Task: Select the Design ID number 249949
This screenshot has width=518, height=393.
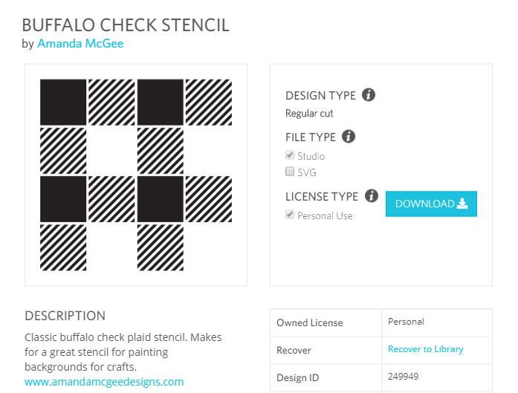Action: click(403, 377)
